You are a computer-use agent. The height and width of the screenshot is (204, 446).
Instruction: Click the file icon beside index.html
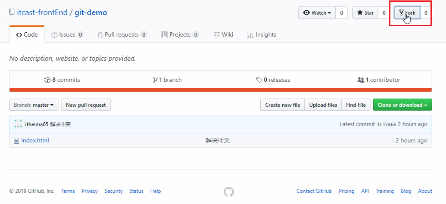16,140
